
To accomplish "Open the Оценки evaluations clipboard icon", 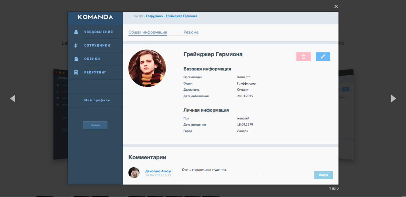I will [77, 59].
